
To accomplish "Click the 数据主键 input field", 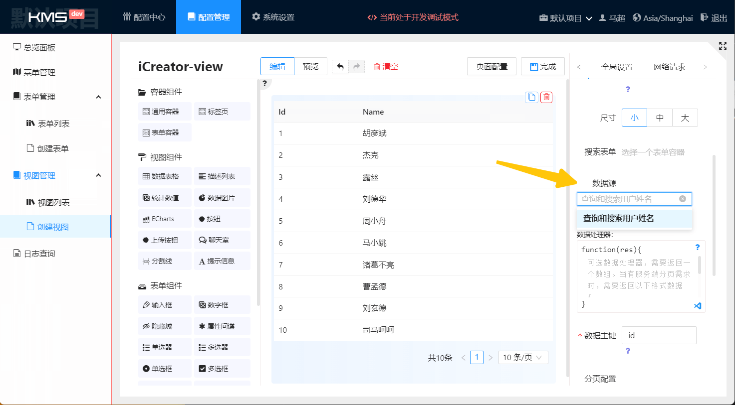I will pos(659,335).
